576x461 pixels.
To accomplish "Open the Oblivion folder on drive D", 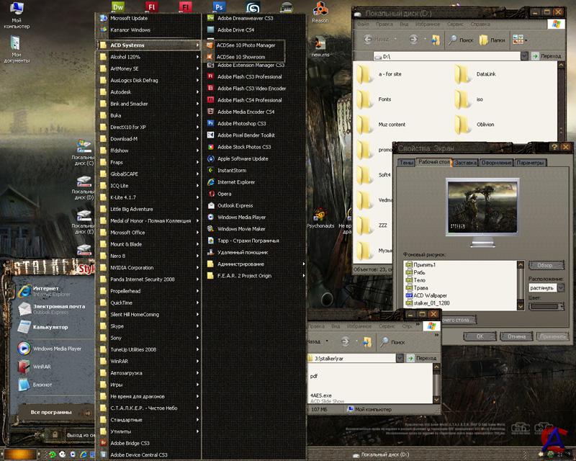I will pyautogui.click(x=485, y=124).
